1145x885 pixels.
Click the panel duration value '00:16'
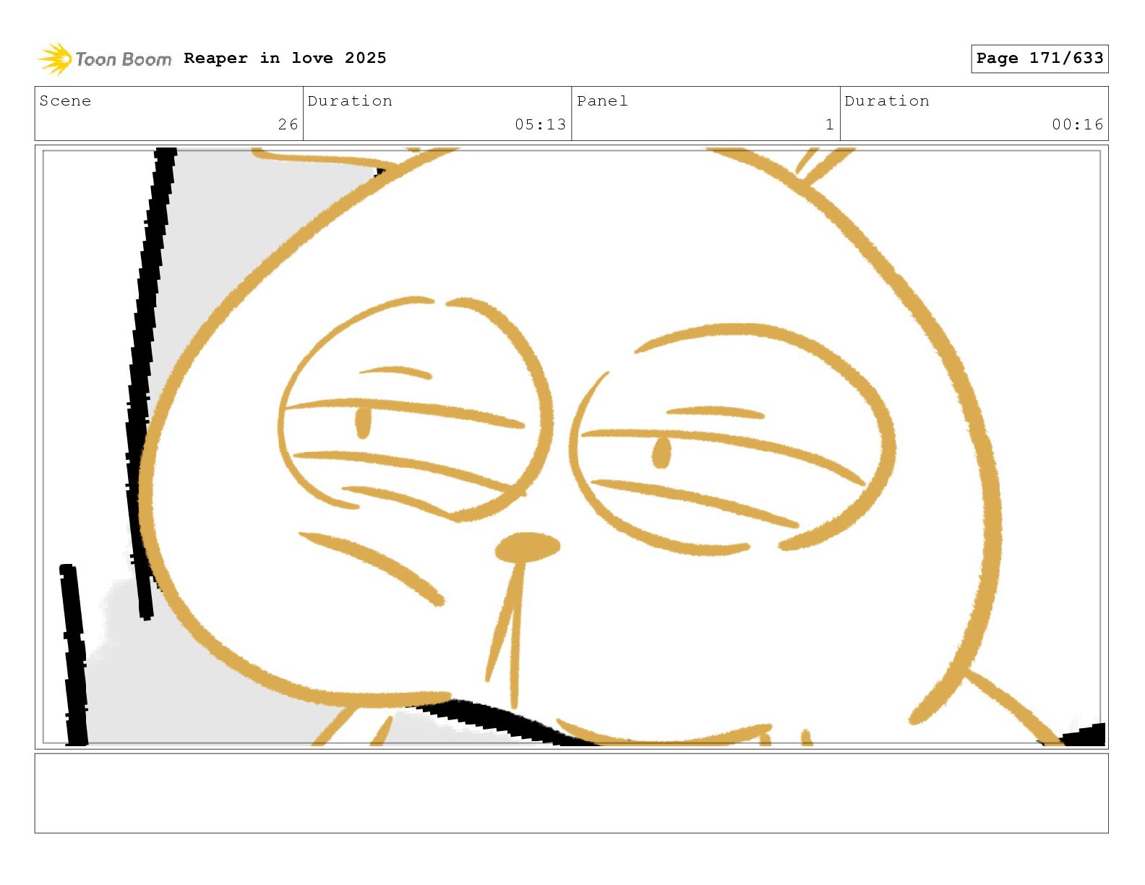coord(1078,124)
